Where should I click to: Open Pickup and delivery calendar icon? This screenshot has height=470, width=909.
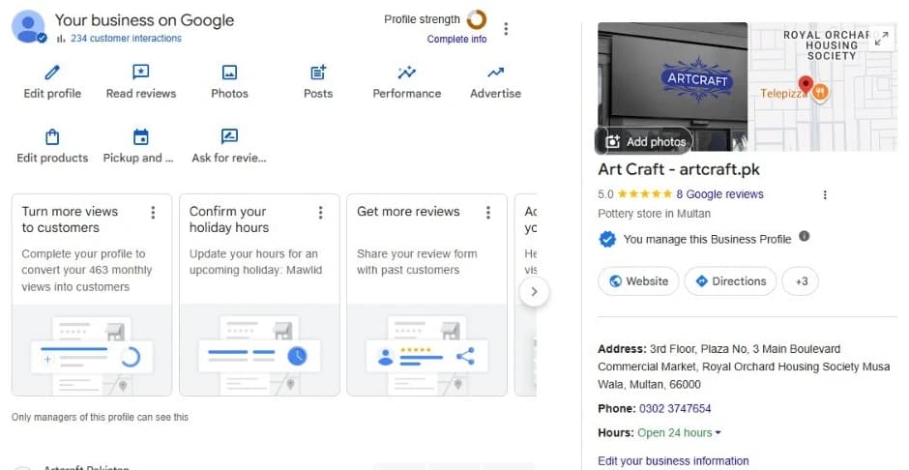pos(141,136)
